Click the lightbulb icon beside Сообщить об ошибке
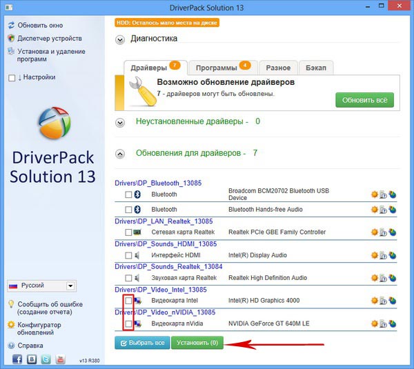 click(11, 303)
